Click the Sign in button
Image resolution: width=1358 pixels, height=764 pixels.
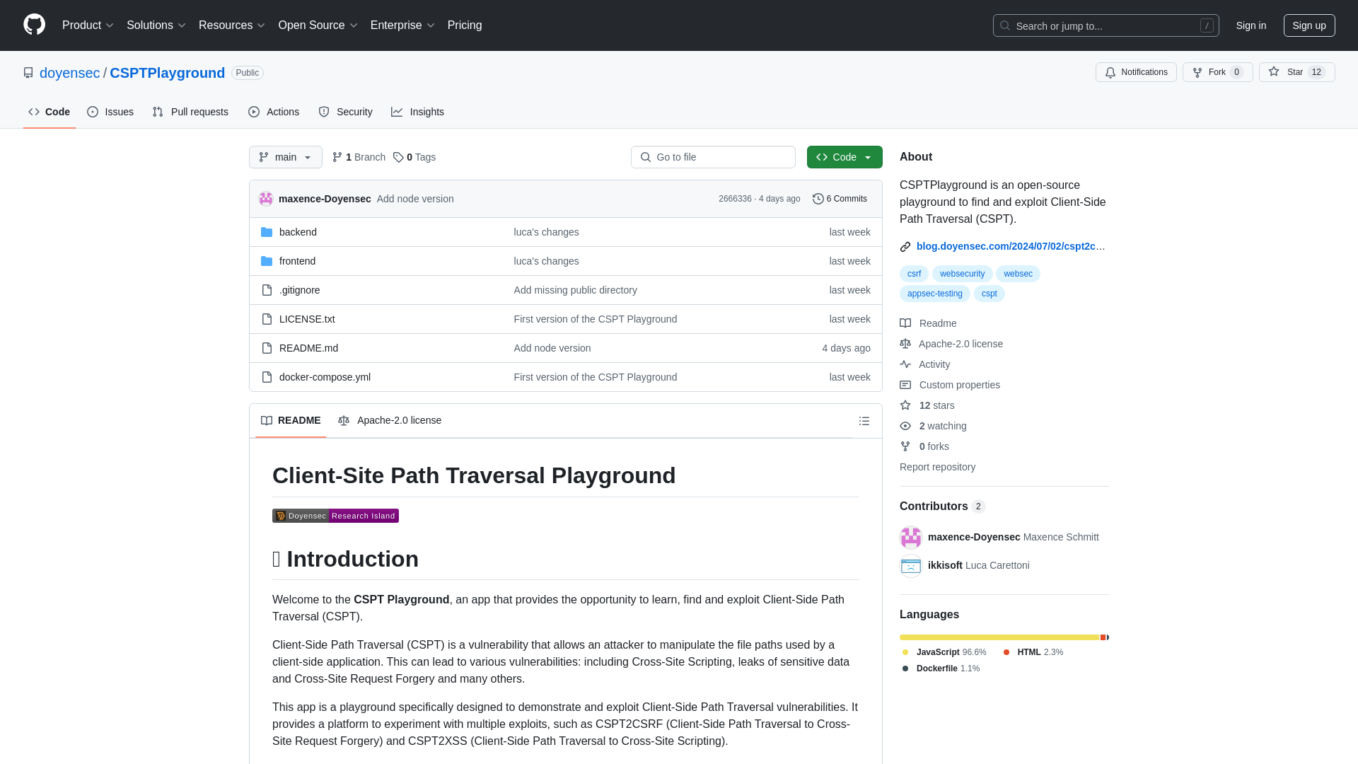[1250, 25]
